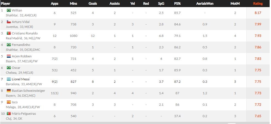Viewport: 271px width, 124px height.
Task: Sort by Assists column header
Action: click(114, 4)
